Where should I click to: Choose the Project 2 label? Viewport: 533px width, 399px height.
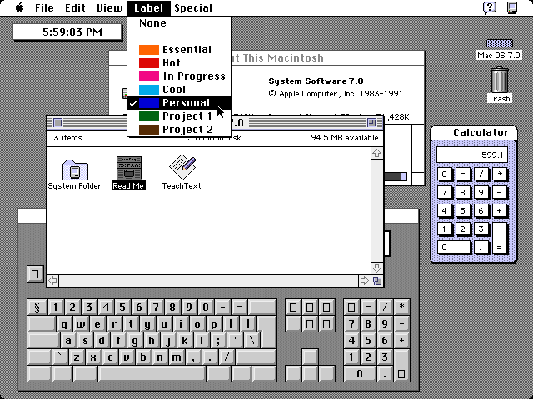(x=179, y=130)
